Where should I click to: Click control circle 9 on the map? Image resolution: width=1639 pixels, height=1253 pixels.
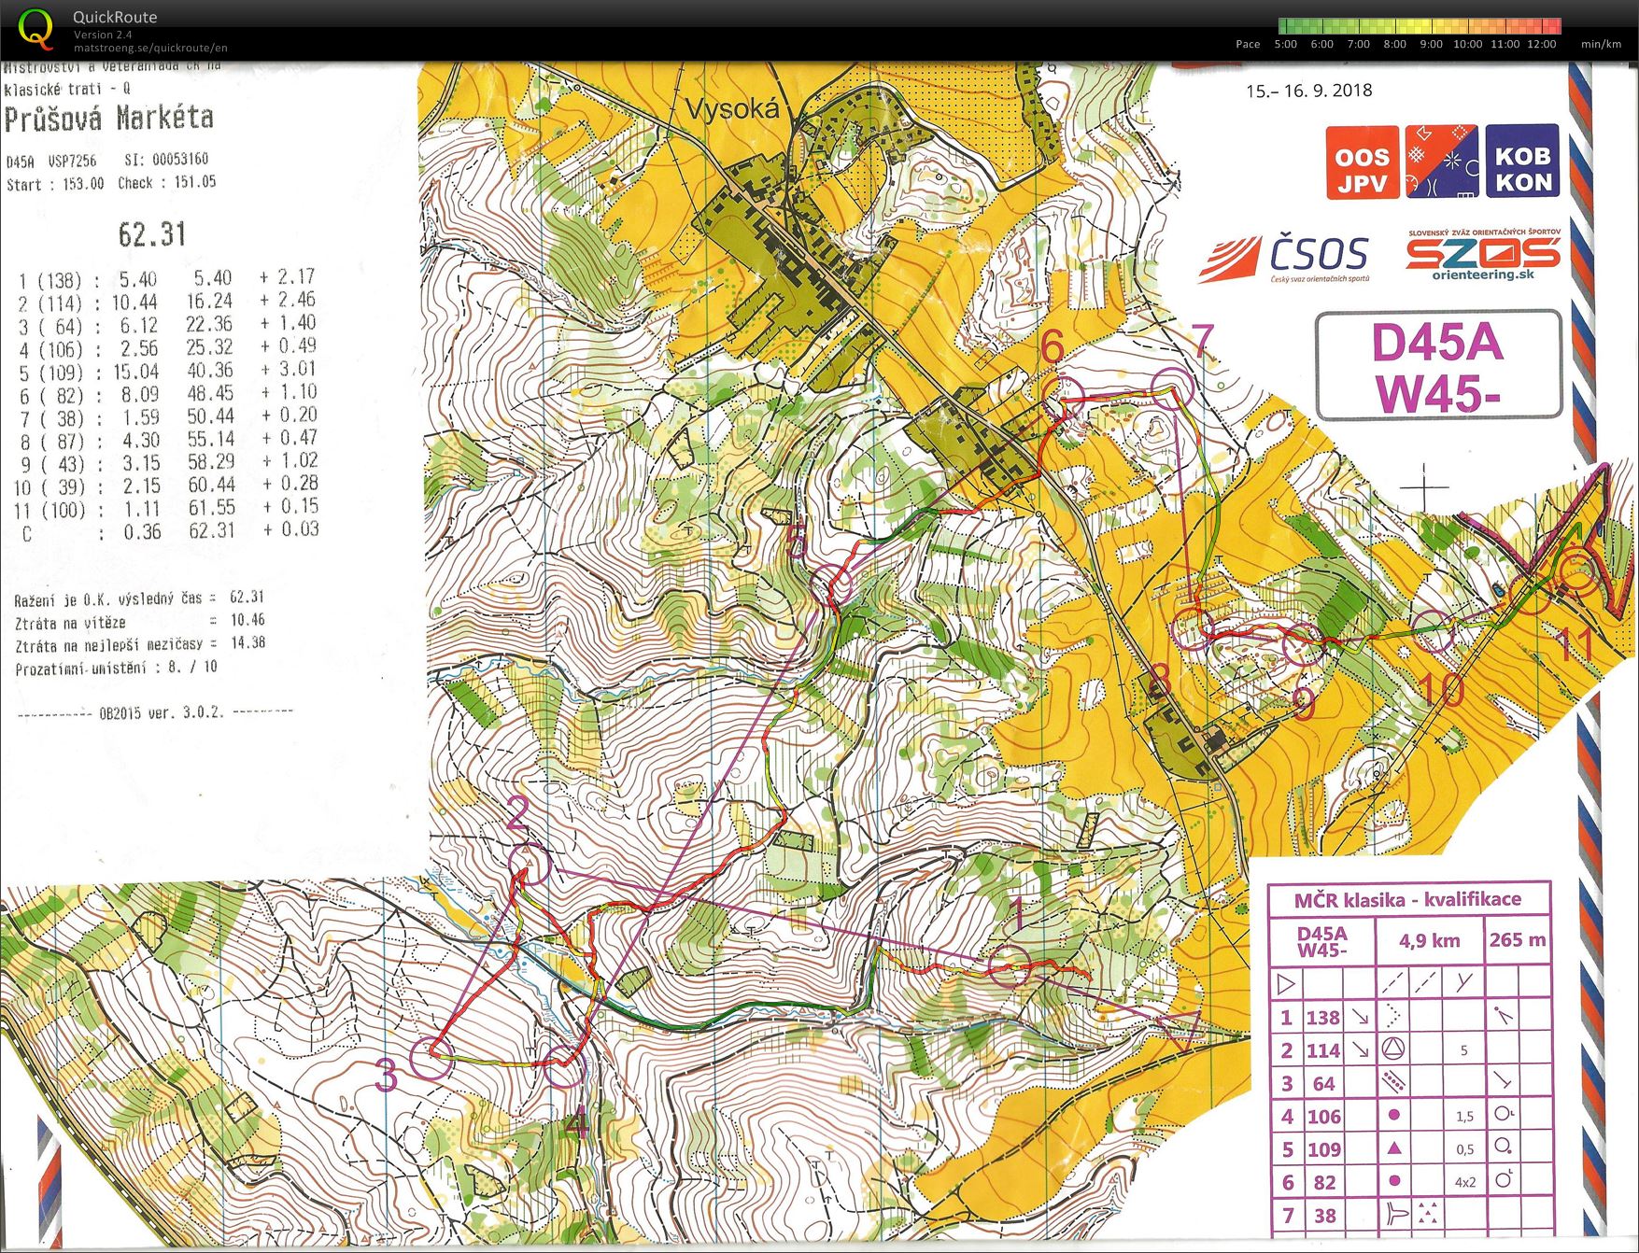1304,643
